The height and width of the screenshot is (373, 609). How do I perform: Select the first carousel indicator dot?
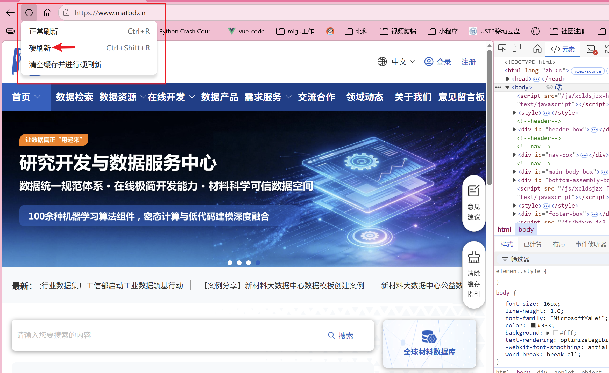pos(230,263)
